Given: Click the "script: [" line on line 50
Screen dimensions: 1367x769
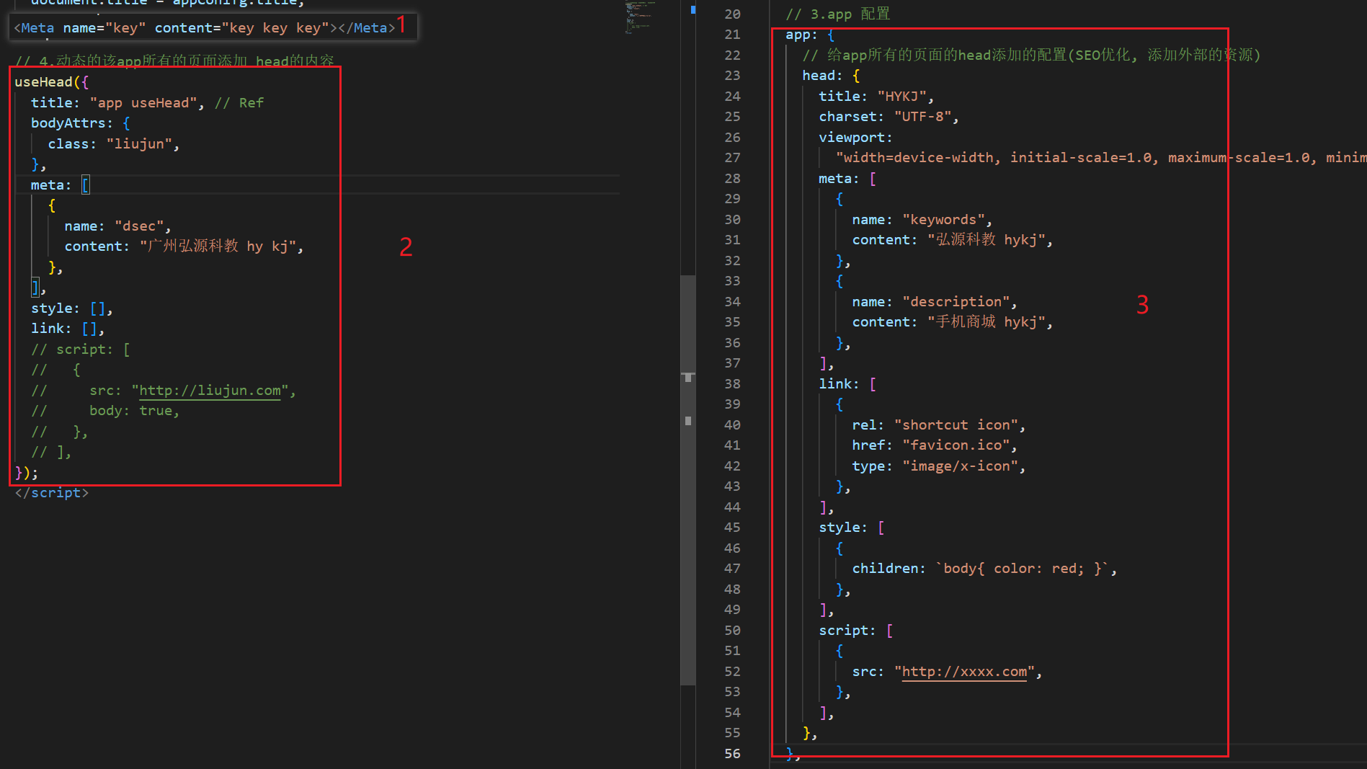Looking at the screenshot, I should [x=856, y=631].
